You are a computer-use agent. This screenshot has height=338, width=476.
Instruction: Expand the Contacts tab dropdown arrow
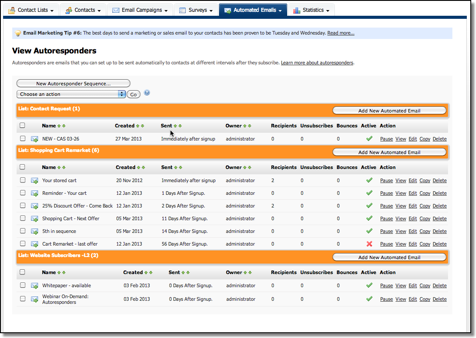tap(100, 10)
